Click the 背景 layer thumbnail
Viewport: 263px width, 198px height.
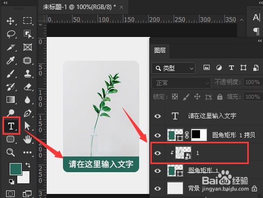coord(175,188)
